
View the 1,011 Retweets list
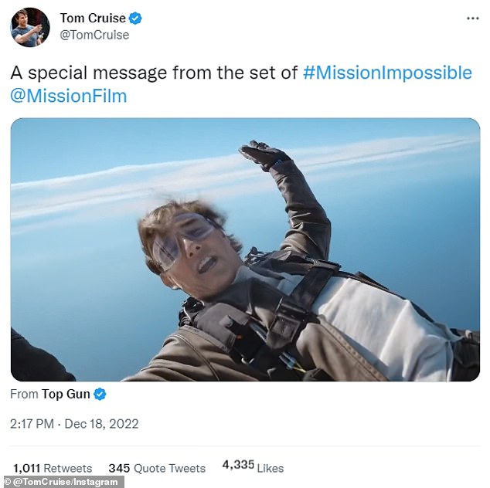(x=52, y=468)
